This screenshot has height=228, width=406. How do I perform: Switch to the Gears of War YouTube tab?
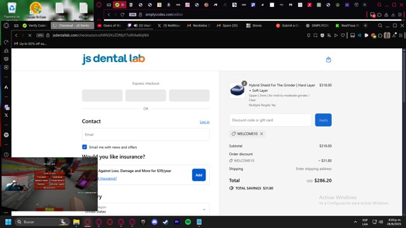pos(110,25)
